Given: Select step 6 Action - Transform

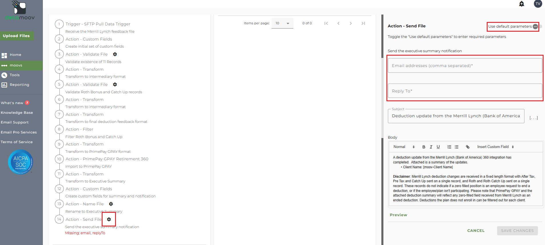Looking at the screenshot, I should [x=85, y=100].
